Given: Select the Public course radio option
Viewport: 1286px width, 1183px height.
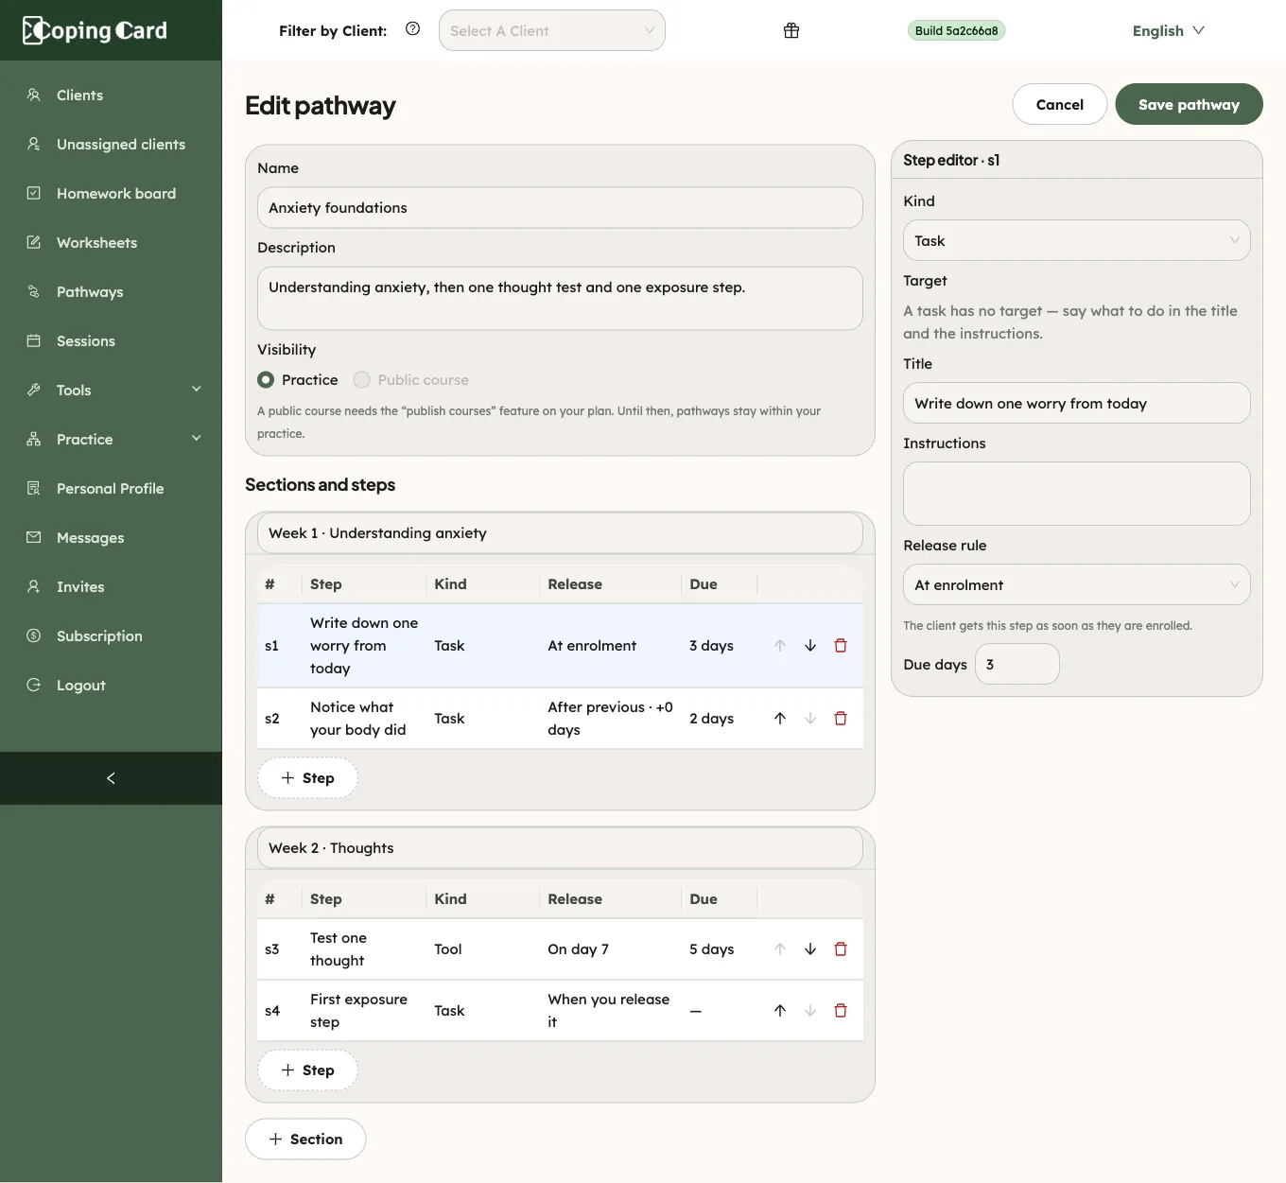Looking at the screenshot, I should [361, 380].
